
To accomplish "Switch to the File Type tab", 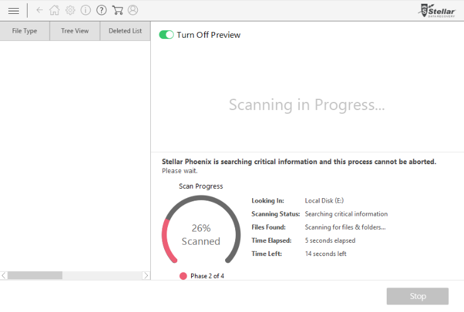I will (x=25, y=31).
